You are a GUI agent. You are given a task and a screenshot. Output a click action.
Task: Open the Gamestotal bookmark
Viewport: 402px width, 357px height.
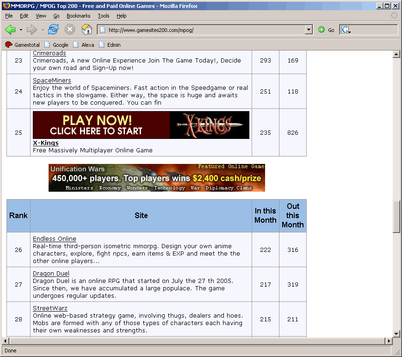(x=23, y=45)
